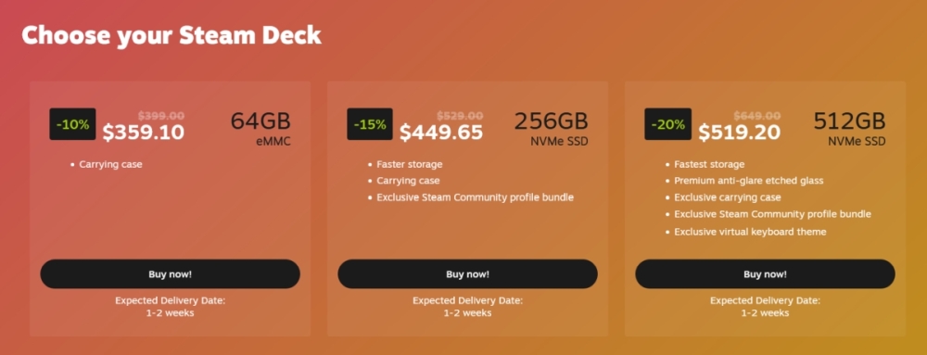Select the $359.10 discounted price

point(143,133)
